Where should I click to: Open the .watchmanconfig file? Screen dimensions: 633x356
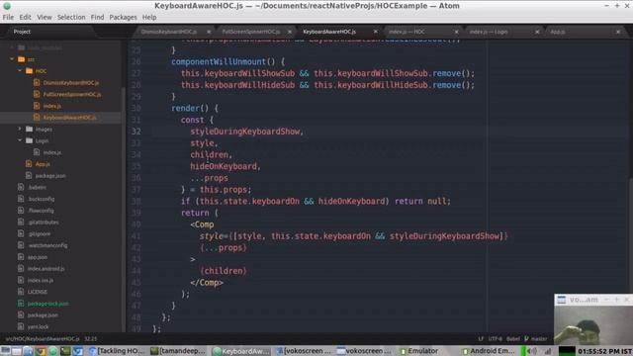pyautogui.click(x=47, y=245)
